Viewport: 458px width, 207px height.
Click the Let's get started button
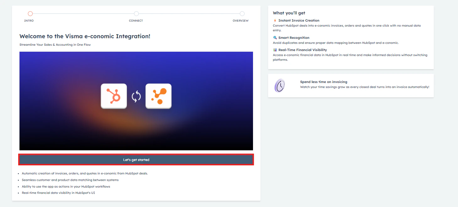(x=136, y=160)
